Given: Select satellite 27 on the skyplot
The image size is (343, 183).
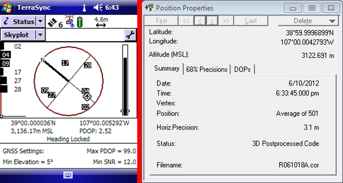Looking at the screenshot, I should [52, 95].
